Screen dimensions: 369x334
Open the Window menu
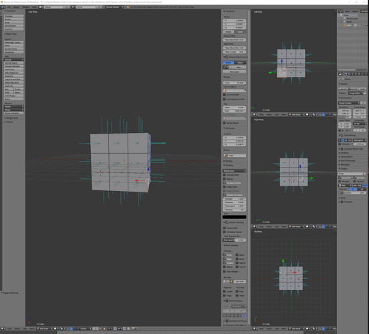click(x=25, y=7)
